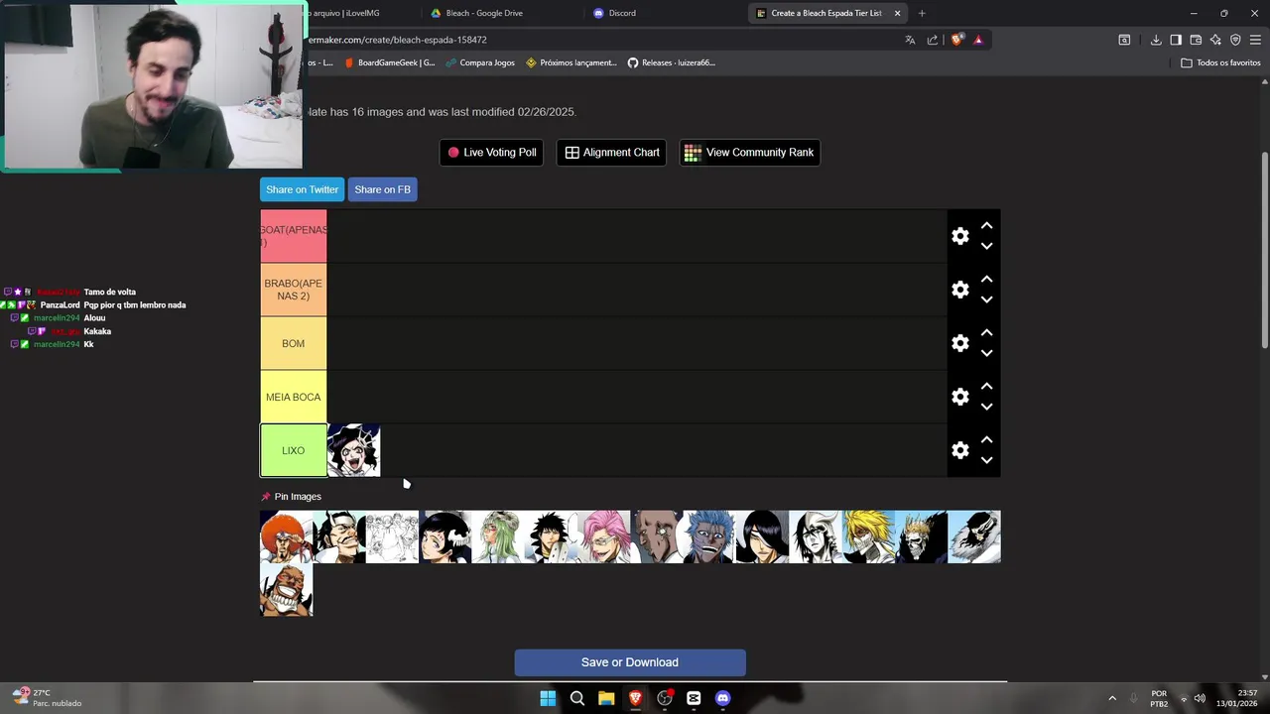Open settings gear for BRABO tier

click(x=959, y=290)
